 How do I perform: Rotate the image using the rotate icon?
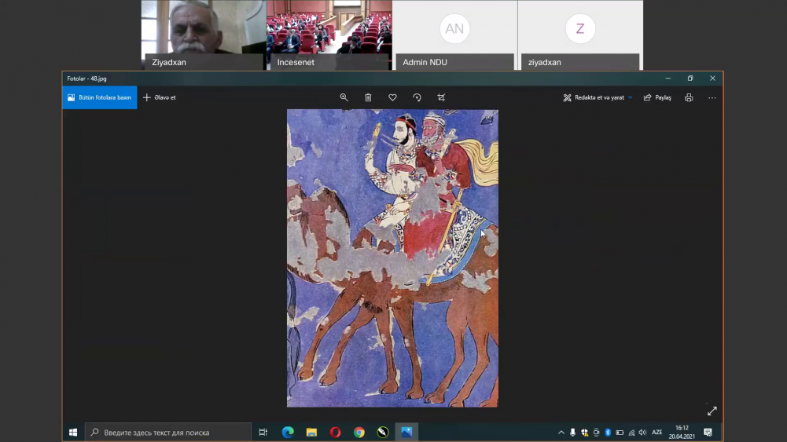pos(417,97)
